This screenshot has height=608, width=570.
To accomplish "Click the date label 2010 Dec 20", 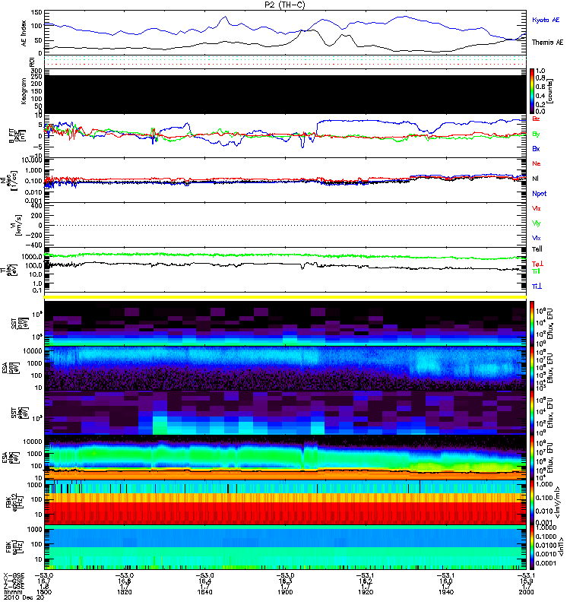I will click(x=24, y=597).
